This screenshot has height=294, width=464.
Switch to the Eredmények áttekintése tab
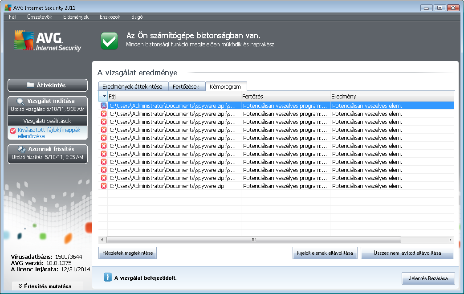[133, 86]
